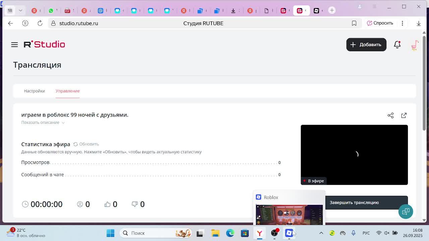Open the browser three-dot menu

pyautogui.click(x=402, y=23)
